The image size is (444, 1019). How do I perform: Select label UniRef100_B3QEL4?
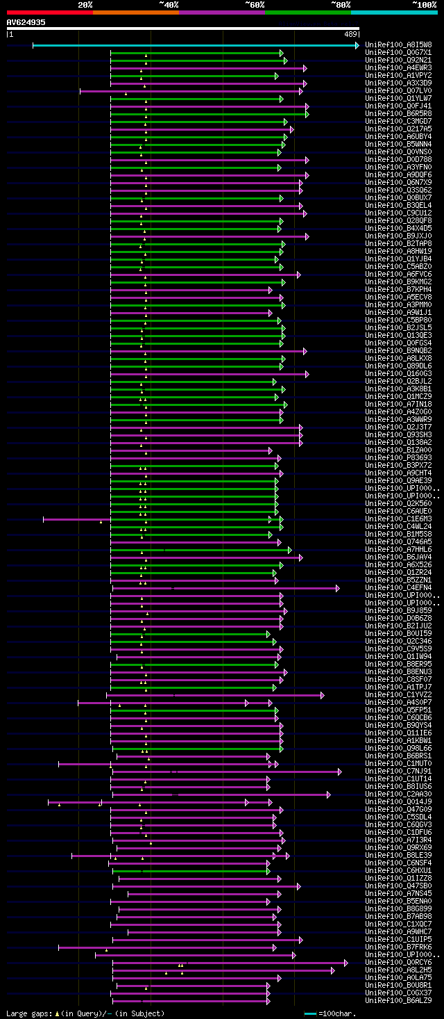(398, 206)
